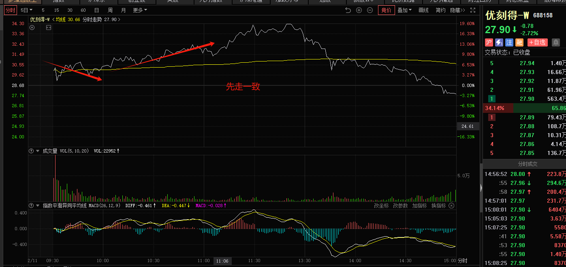Open help for the 成交量 volume indicator

31,151
